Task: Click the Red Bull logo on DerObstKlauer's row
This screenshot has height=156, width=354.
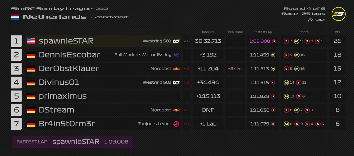Action: tap(176, 69)
